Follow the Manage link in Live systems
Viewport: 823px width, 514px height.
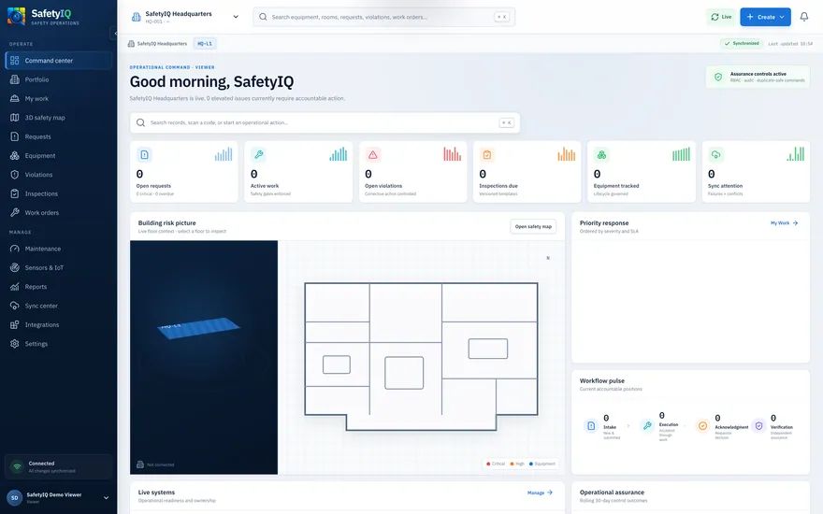pyautogui.click(x=540, y=493)
